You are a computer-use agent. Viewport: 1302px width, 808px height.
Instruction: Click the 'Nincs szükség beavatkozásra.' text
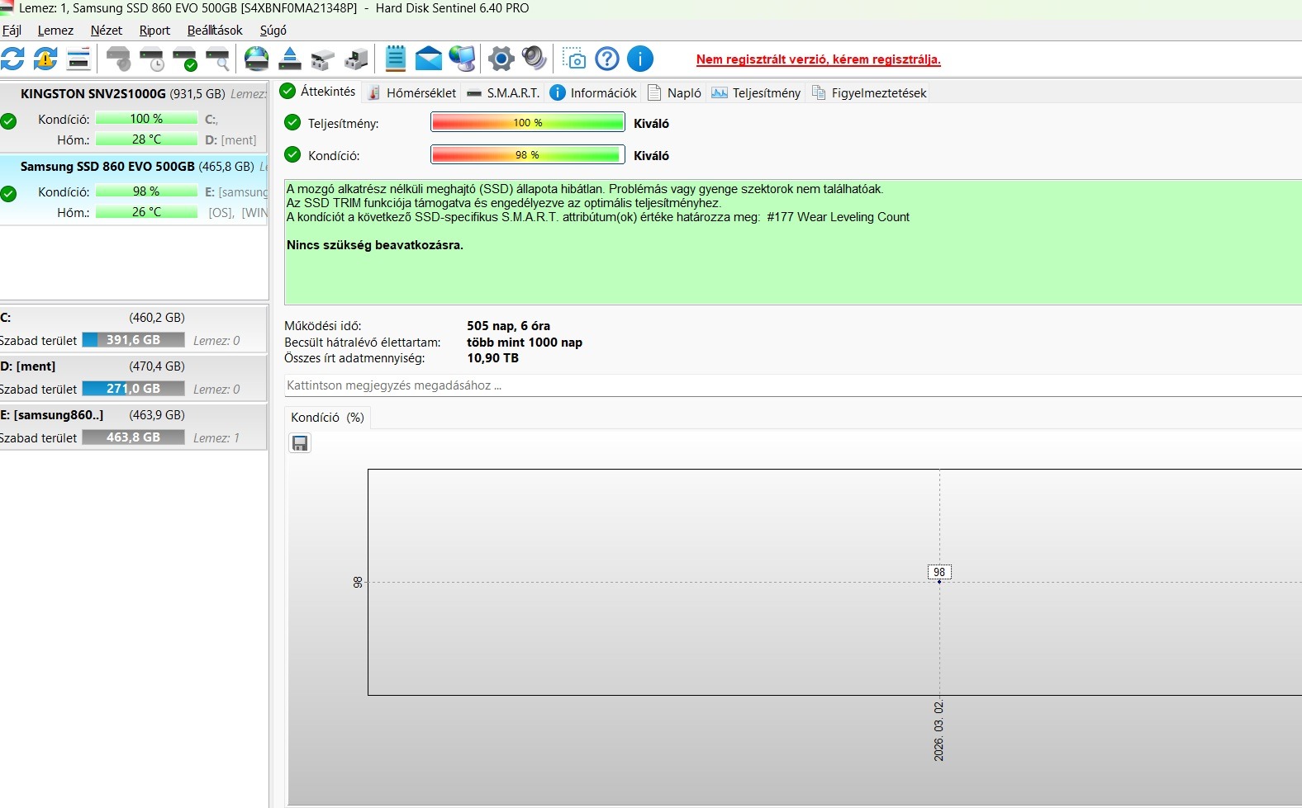pos(375,245)
